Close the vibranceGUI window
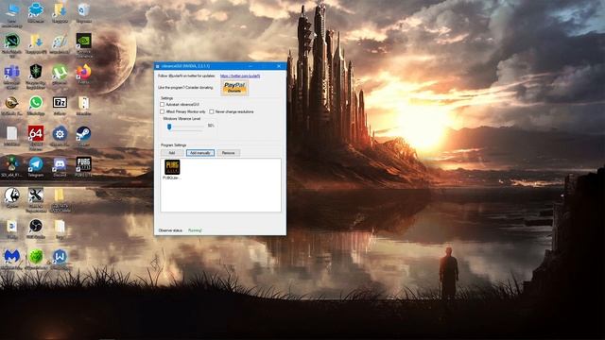 pos(279,66)
